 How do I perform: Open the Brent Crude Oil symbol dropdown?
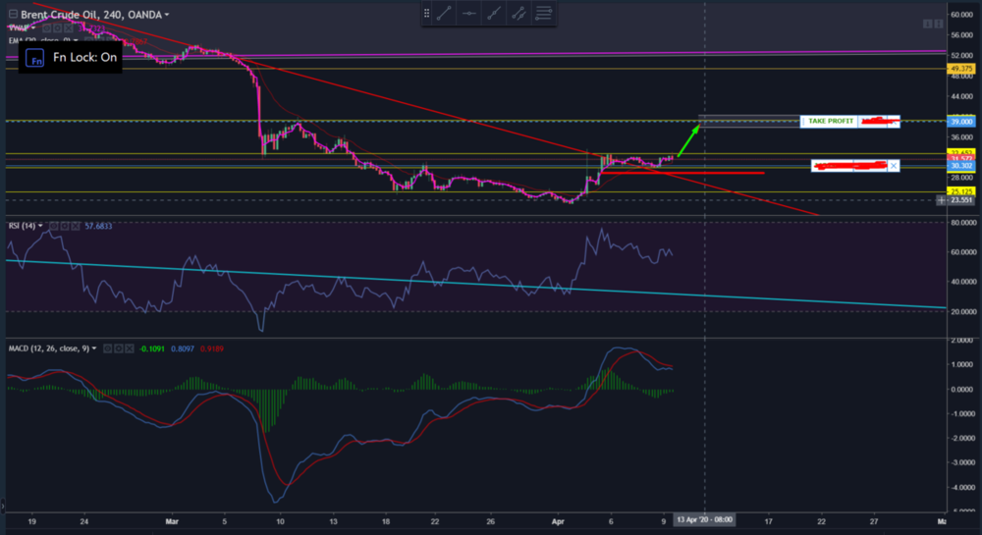point(167,15)
